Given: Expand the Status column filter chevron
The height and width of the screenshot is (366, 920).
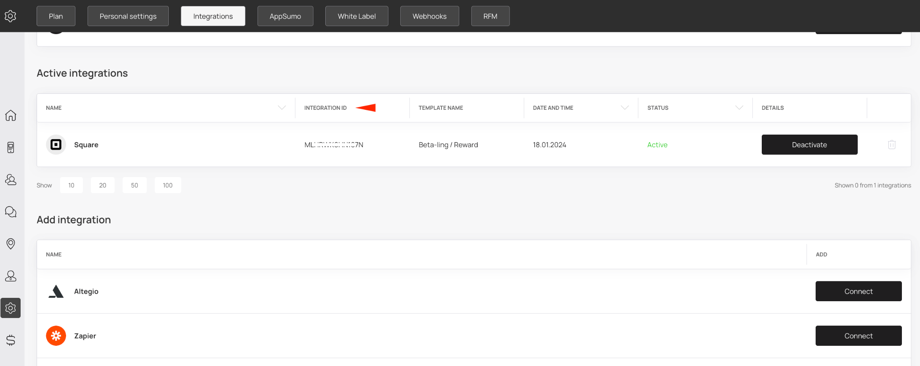Looking at the screenshot, I should click(739, 108).
